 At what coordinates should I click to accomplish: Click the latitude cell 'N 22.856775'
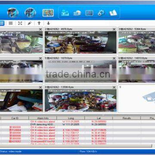(x=99, y=142)
